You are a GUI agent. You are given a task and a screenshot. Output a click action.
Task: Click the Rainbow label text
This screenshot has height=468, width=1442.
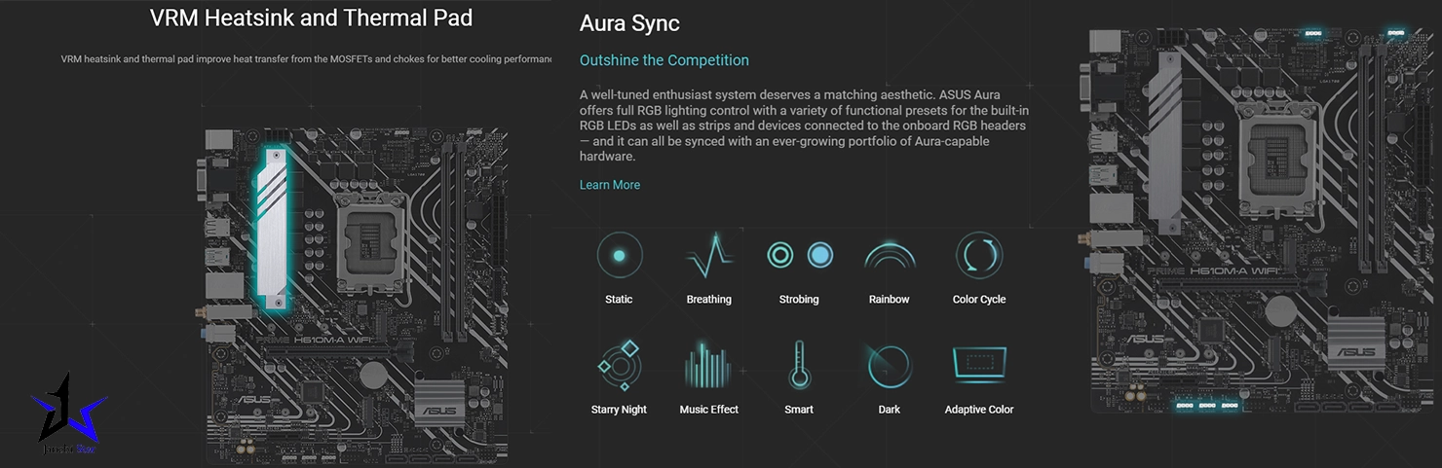pos(890,300)
